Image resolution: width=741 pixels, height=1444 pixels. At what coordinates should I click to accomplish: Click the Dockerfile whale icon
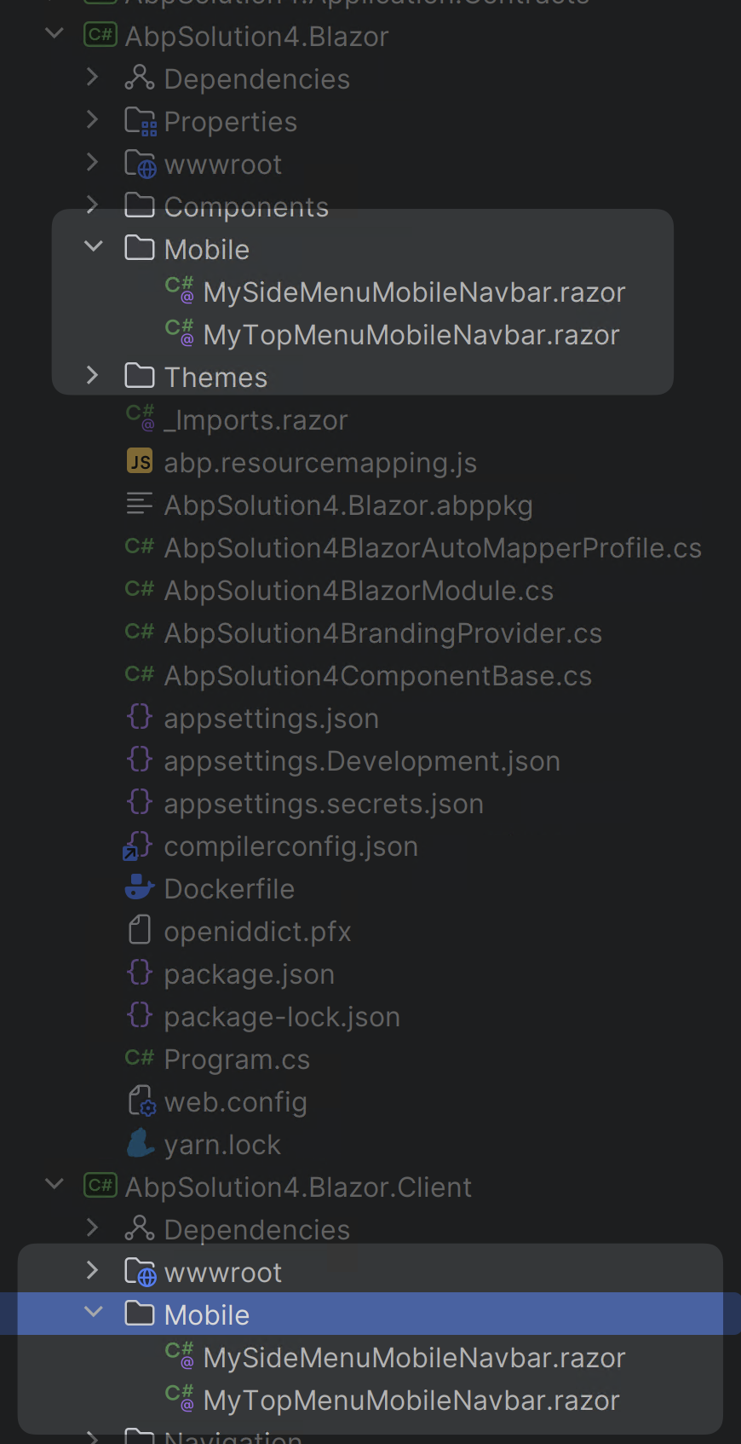(139, 888)
